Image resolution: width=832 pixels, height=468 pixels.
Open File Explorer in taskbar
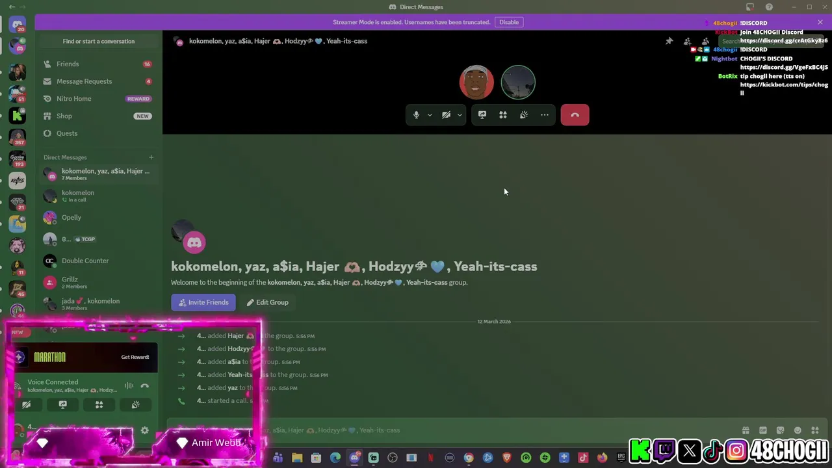(x=297, y=458)
